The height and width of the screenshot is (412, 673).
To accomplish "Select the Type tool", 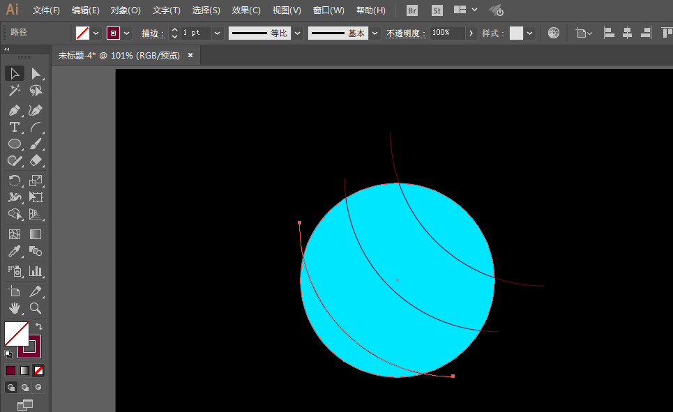I will pos(14,127).
